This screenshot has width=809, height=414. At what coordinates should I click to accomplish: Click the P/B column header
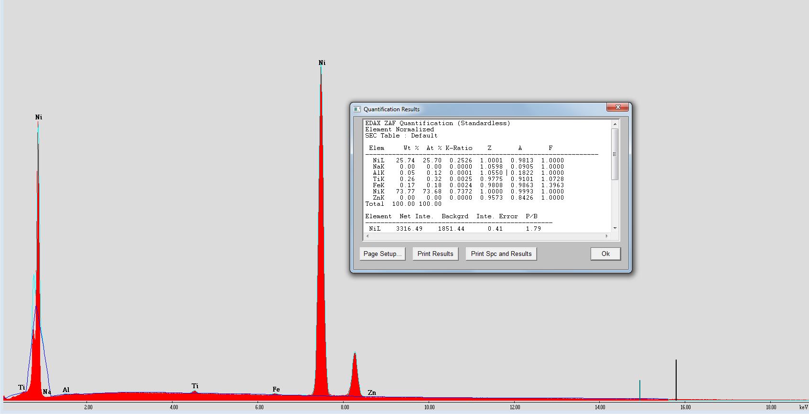531,216
